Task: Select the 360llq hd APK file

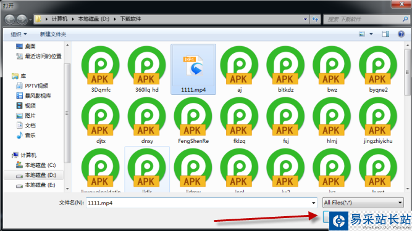Action: click(x=147, y=70)
